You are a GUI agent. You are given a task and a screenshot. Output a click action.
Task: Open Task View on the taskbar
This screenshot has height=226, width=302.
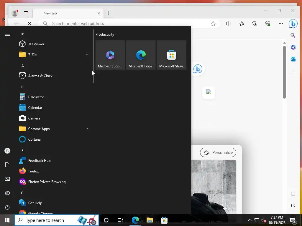(x=120, y=220)
